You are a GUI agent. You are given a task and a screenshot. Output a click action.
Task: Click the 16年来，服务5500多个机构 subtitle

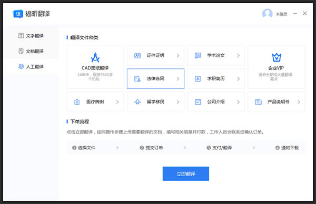click(95, 77)
